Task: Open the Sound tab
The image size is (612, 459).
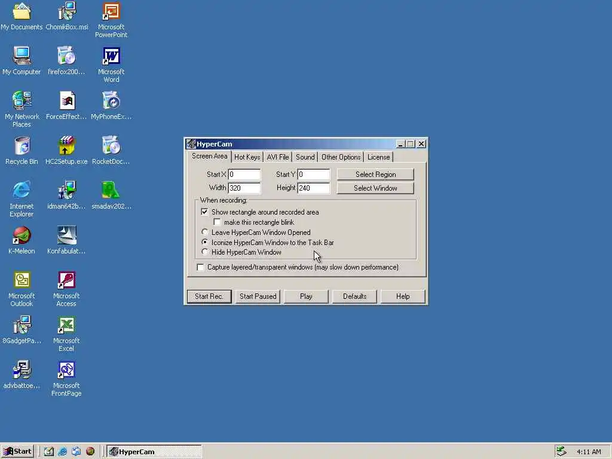Action: [x=305, y=157]
